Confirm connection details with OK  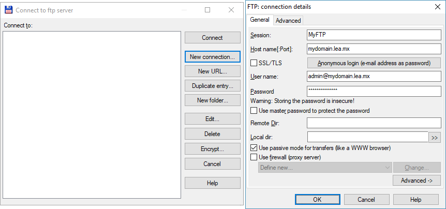tap(318, 200)
